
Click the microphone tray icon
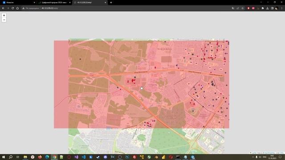(256, 157)
